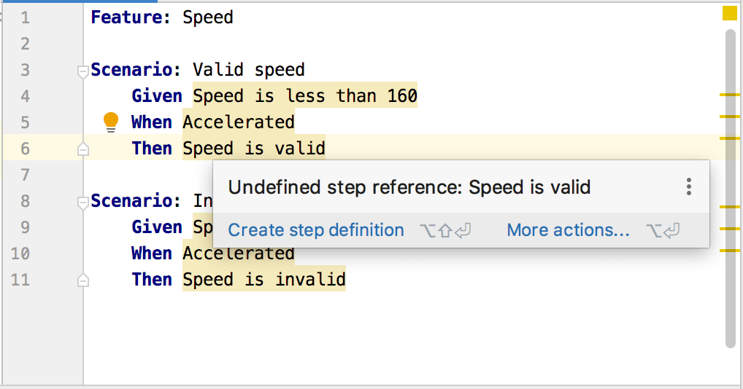Click line number 7 in the gutter
Viewport: 743px width, 389px height.
[x=26, y=175]
